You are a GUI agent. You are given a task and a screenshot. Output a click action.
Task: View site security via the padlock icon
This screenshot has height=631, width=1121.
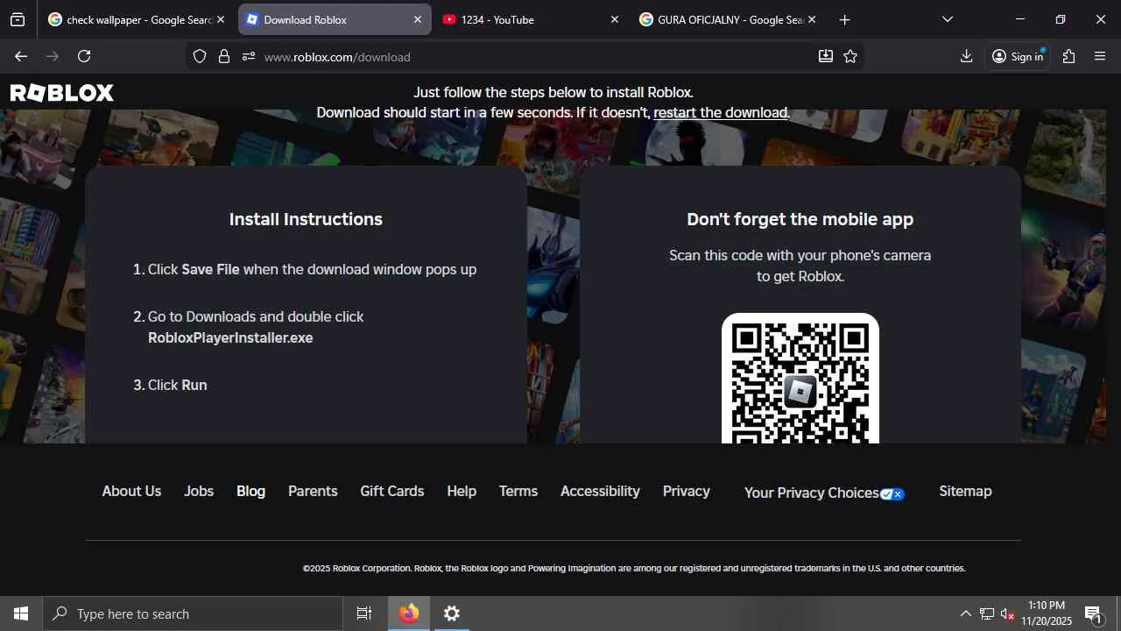(224, 56)
